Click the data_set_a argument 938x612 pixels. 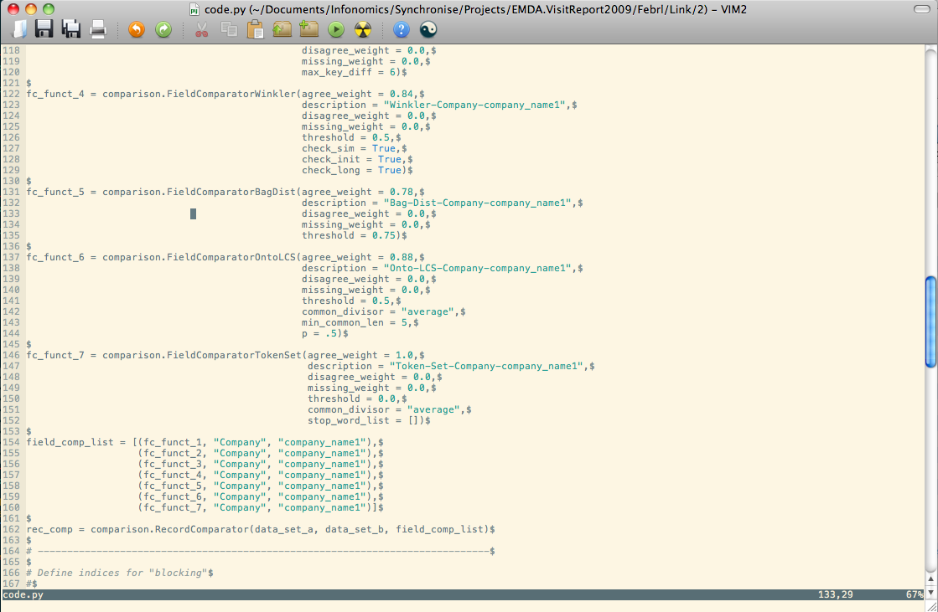tap(284, 529)
